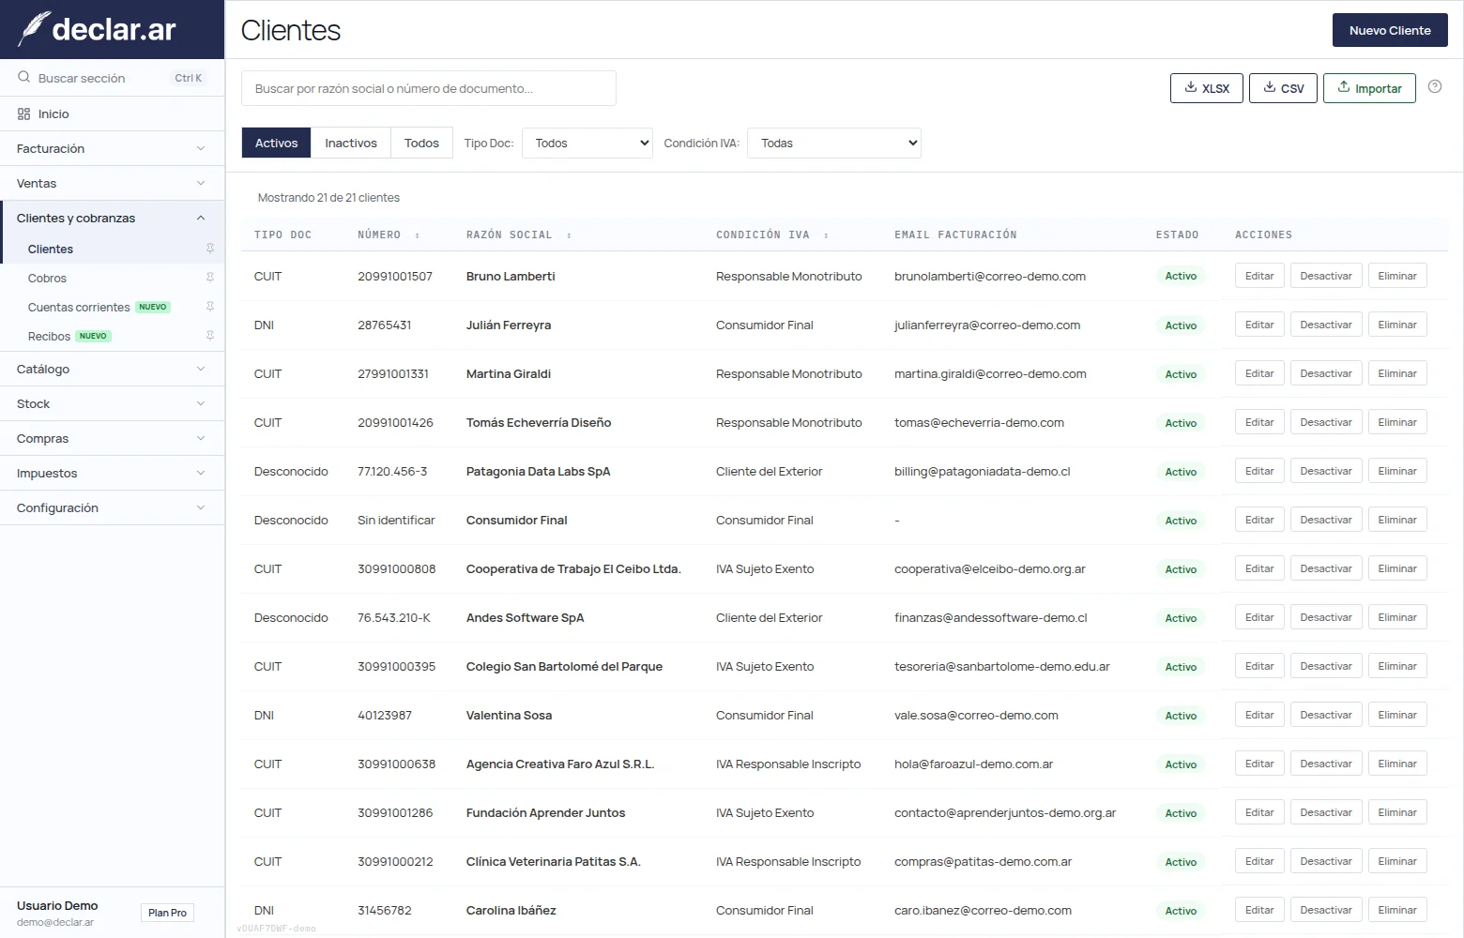Click the Plan Pro badge

[167, 913]
